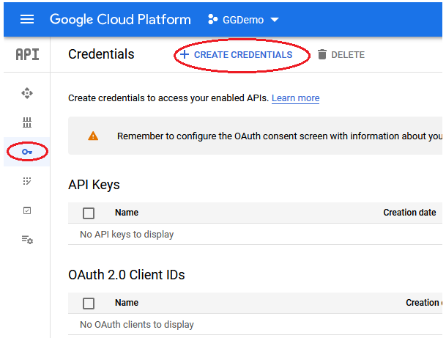This screenshot has height=338, width=446.
Task: Click the Create Credentials button
Action: coord(236,55)
